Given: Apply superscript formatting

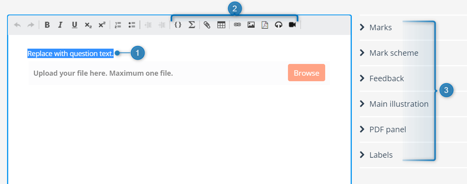Looking at the screenshot, I should 102,25.
